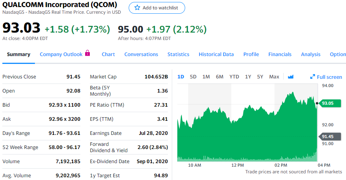
Task: Show year-to-date chart with YTD
Action: [x=234, y=77]
